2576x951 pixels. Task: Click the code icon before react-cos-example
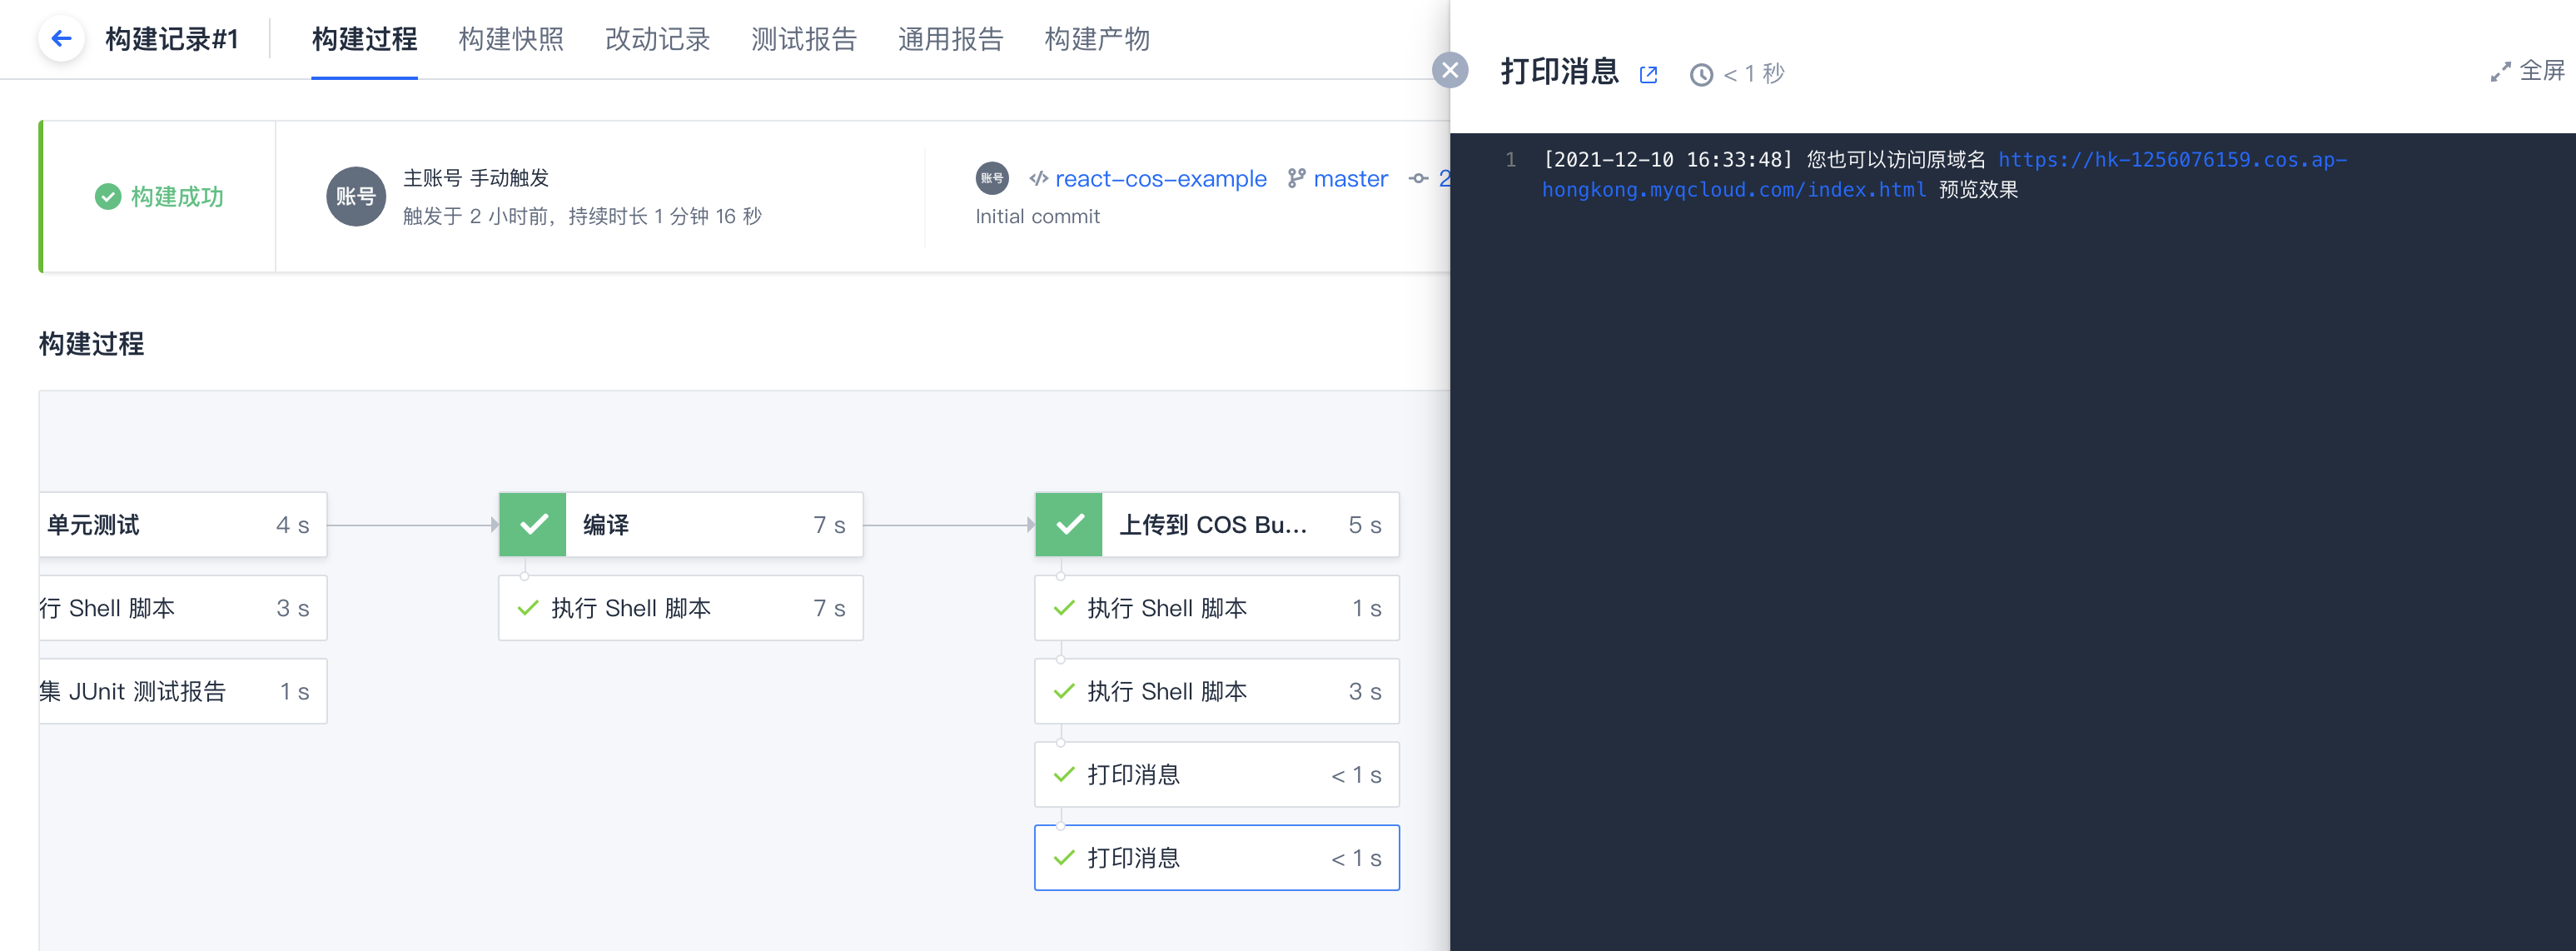point(1039,178)
